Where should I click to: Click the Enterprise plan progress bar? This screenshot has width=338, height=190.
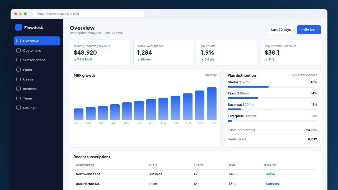pyautogui.click(x=272, y=121)
